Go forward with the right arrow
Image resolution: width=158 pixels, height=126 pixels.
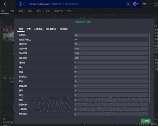[x=12, y=4]
